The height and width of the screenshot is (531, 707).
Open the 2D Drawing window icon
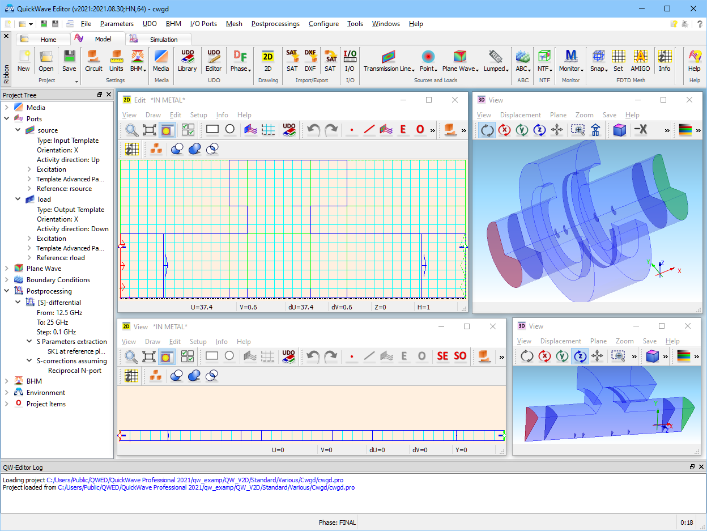point(268,61)
